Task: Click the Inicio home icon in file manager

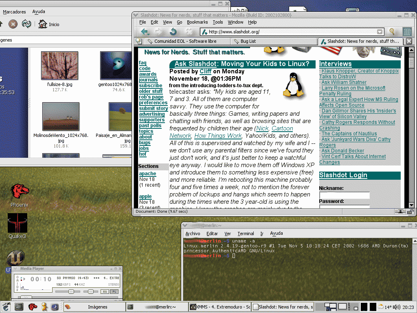Action: coord(43,24)
